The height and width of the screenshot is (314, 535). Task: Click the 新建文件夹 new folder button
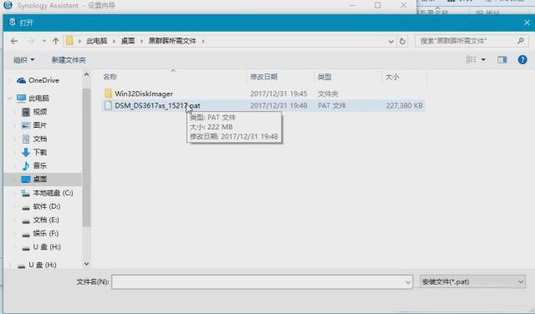[x=69, y=60]
